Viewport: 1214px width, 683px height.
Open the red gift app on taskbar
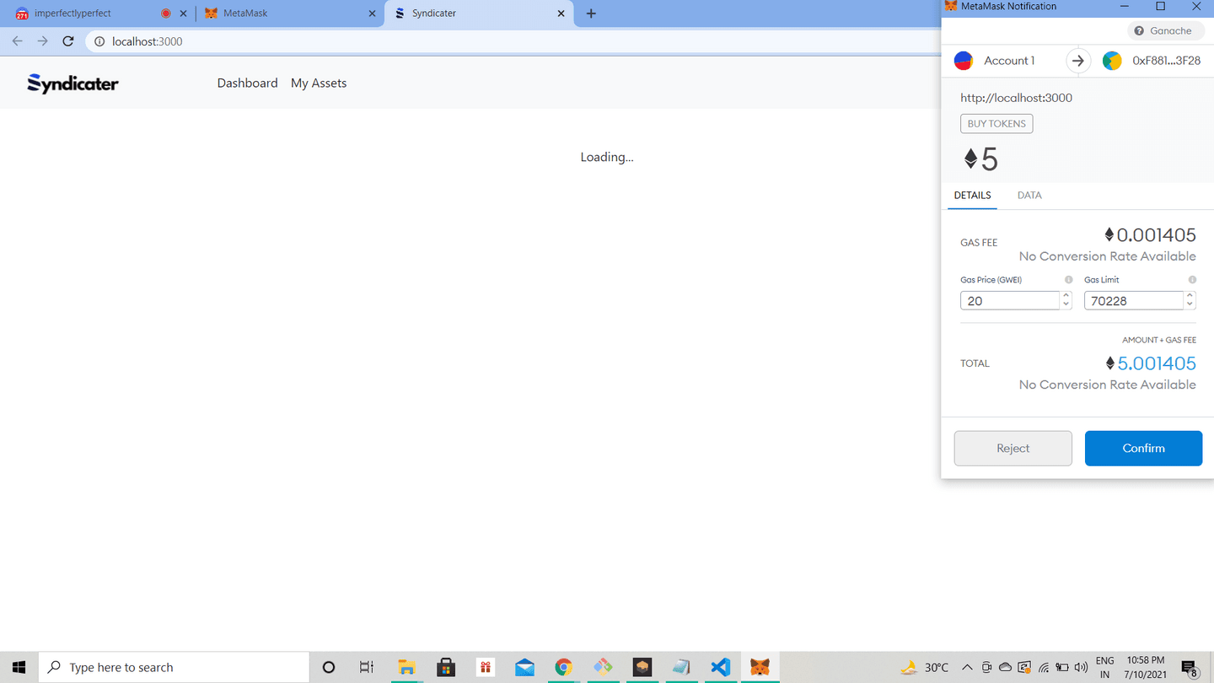(485, 667)
